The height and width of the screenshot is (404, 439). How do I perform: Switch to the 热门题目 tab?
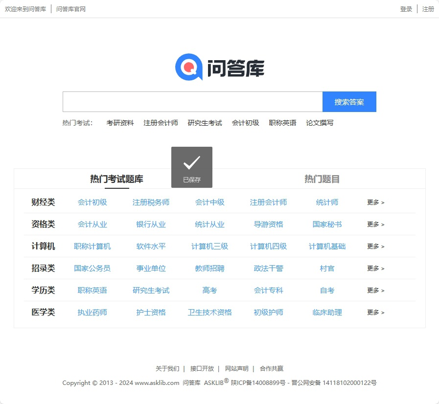[322, 179]
